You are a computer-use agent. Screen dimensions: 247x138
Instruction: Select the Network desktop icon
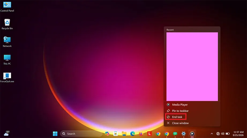click(7, 42)
